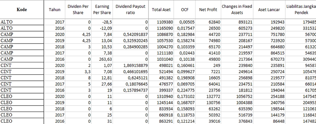Click net profit value 249
316x124 pixels.
[208, 65]
